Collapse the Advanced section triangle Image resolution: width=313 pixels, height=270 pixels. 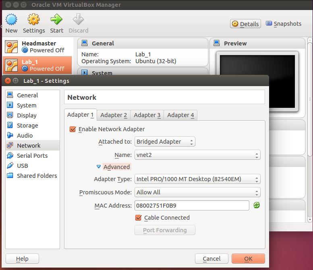(x=99, y=167)
